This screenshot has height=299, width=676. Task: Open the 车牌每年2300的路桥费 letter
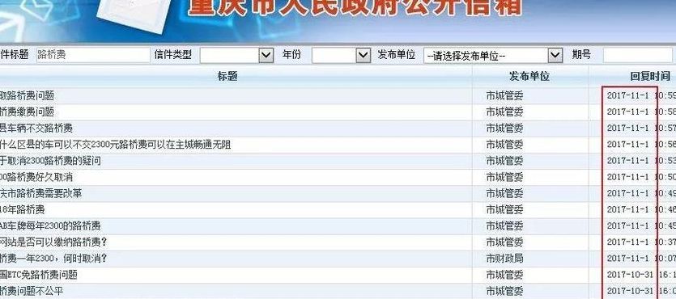pyautogui.click(x=50, y=225)
